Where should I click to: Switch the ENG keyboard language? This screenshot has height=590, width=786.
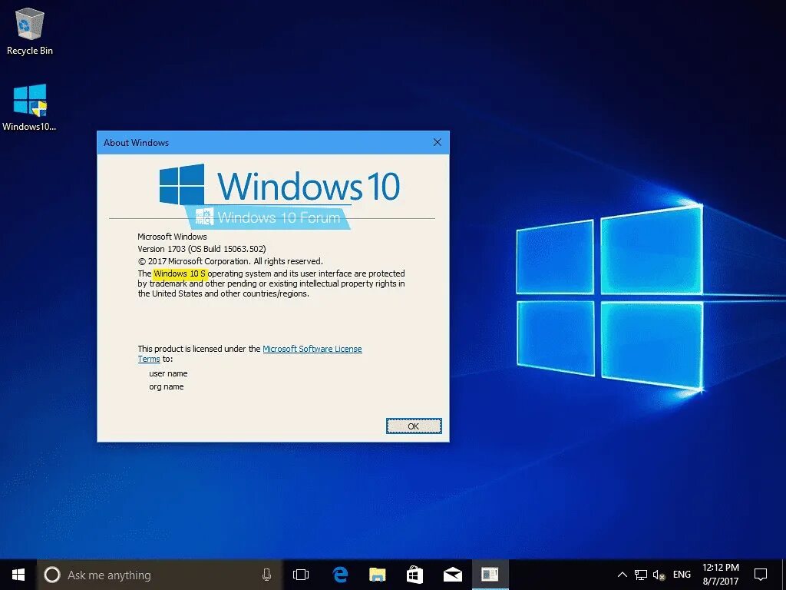(681, 574)
